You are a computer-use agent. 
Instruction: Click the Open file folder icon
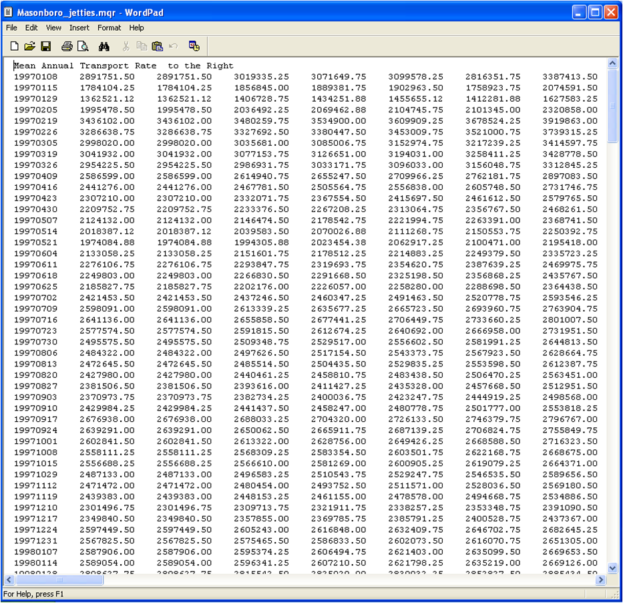pyautogui.click(x=29, y=47)
